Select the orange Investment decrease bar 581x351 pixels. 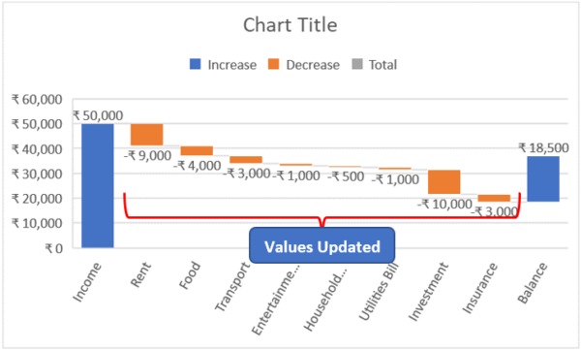[444, 182]
